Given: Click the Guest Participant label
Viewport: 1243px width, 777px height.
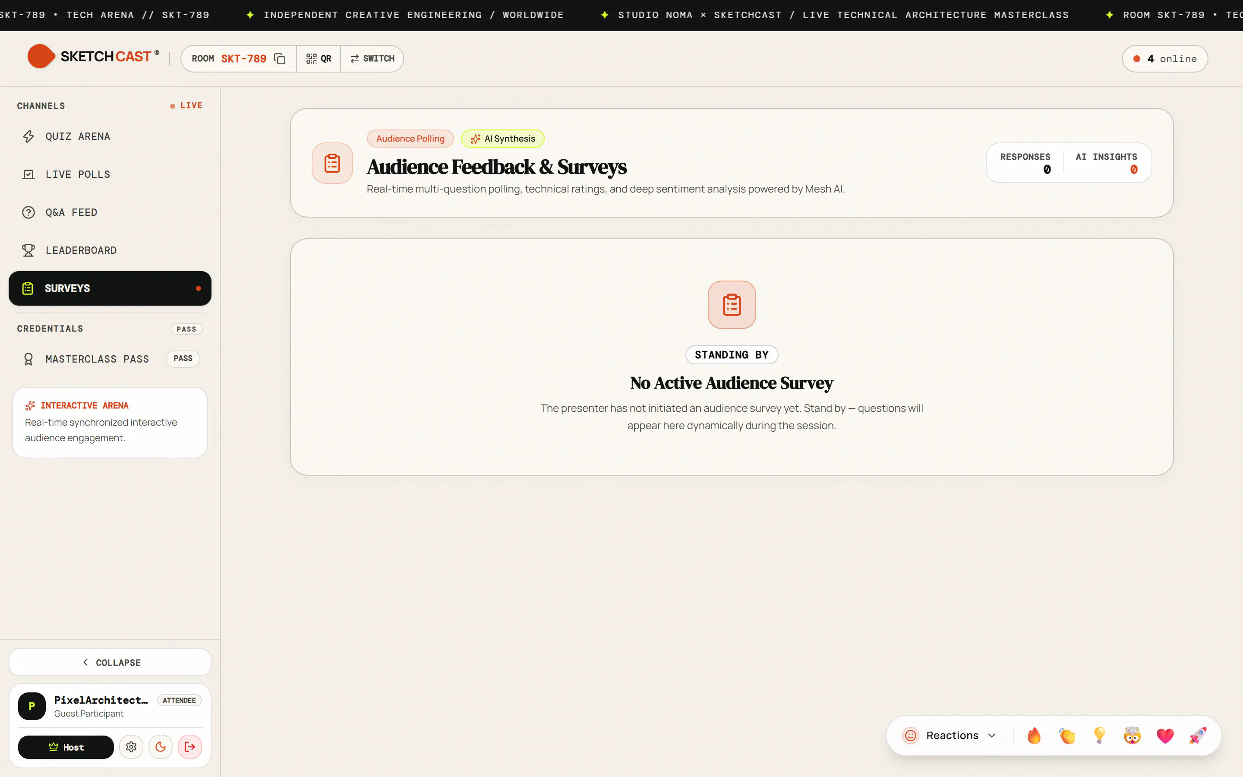Looking at the screenshot, I should pos(89,714).
